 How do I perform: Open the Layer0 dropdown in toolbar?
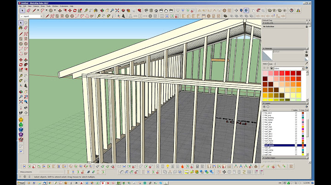tap(41, 16)
